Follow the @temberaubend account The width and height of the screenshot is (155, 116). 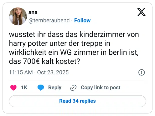click(82, 20)
